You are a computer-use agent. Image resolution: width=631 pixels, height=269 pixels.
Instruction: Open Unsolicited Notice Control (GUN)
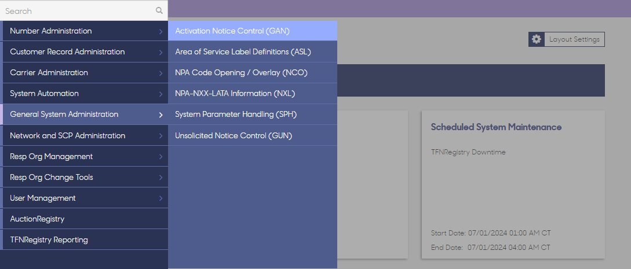coord(253,136)
